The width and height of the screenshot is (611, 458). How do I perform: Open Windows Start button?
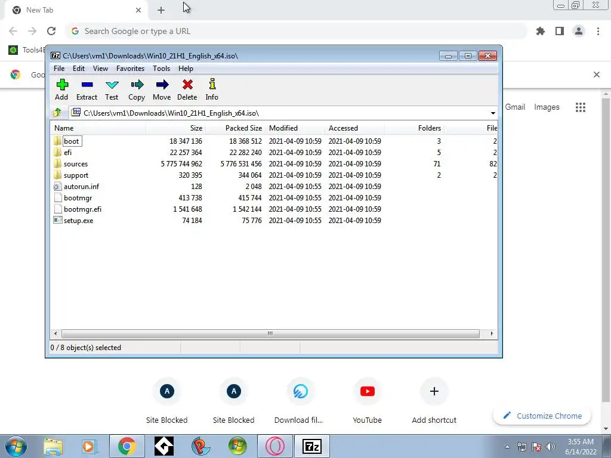tap(16, 446)
